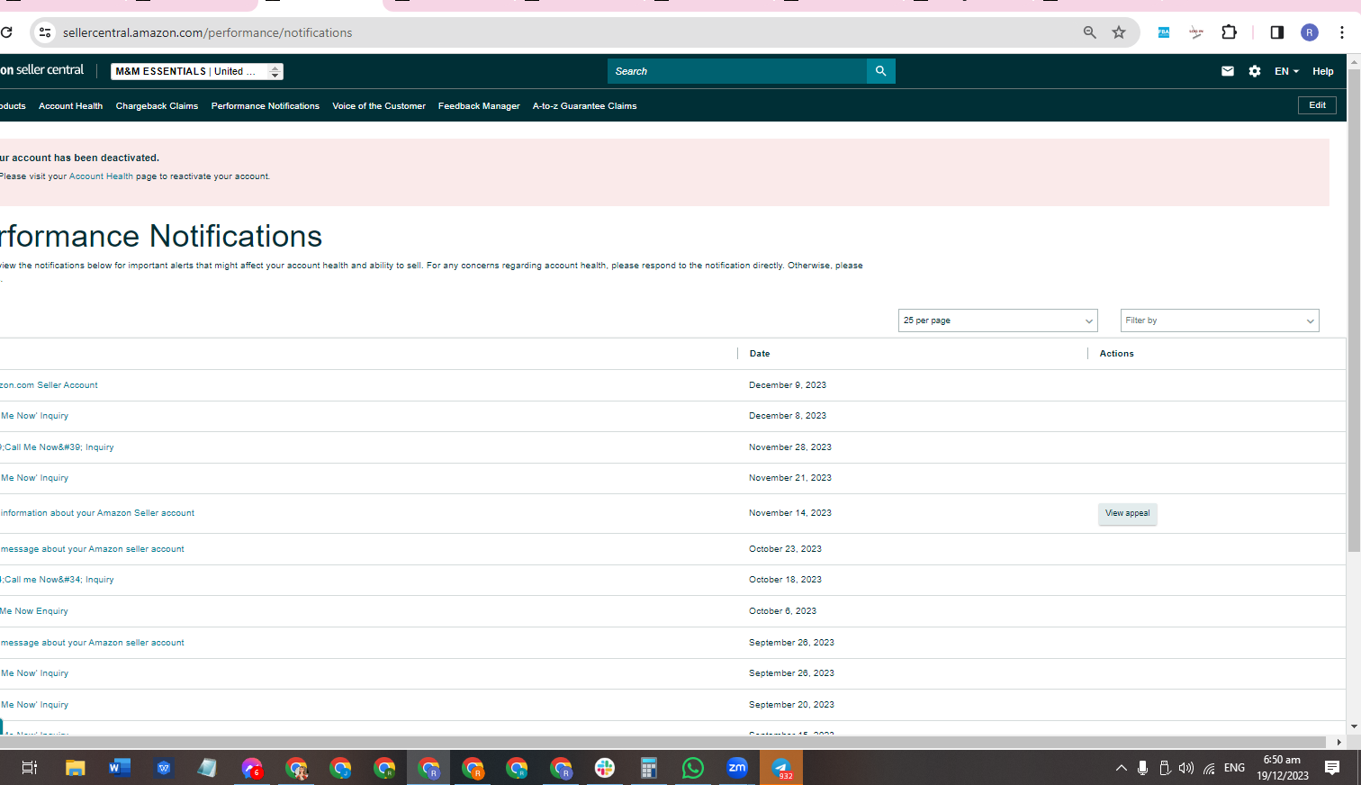Open Voice of the Customer menu item
This screenshot has width=1361, height=785.
click(379, 106)
